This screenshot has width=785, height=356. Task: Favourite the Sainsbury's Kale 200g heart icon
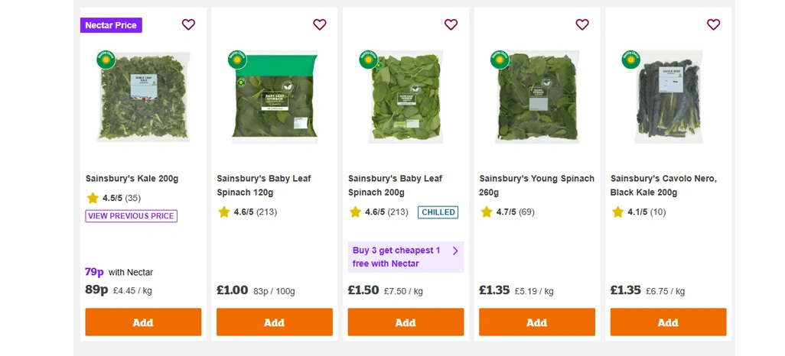188,24
